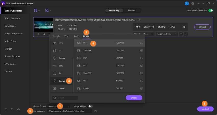The width and height of the screenshot is (217, 115).
Task: Switch to the Video format tab
Action: click(67, 36)
